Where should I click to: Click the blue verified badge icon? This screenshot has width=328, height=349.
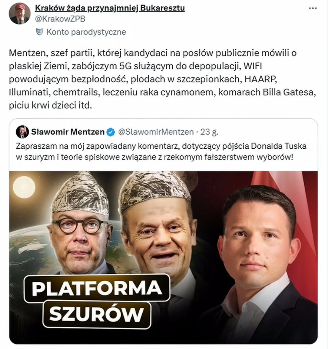(111, 132)
